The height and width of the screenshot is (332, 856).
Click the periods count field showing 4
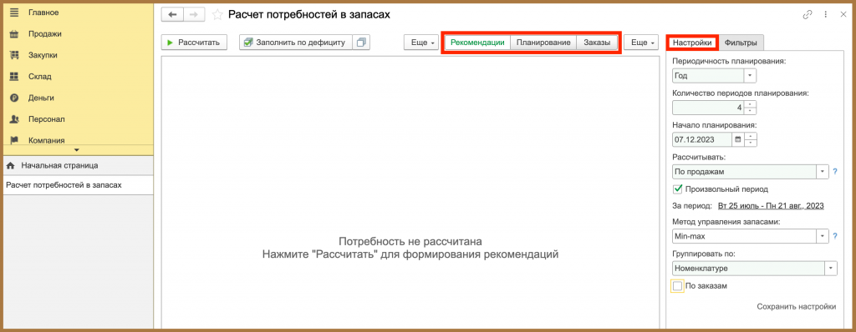(707, 108)
